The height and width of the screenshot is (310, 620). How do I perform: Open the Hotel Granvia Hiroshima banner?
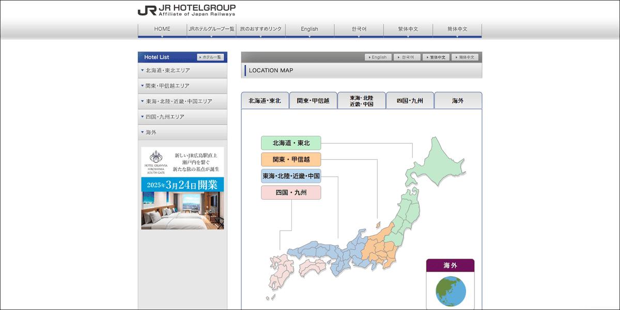click(x=182, y=188)
